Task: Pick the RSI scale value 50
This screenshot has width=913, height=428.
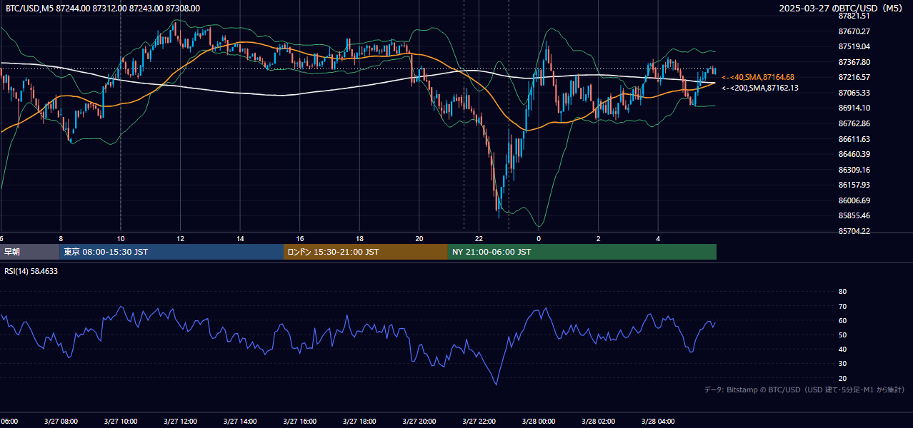Action: tap(842, 335)
